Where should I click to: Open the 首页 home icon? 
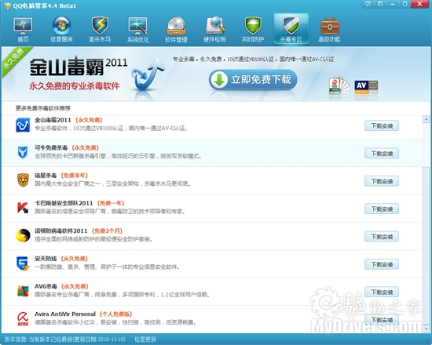23,29
